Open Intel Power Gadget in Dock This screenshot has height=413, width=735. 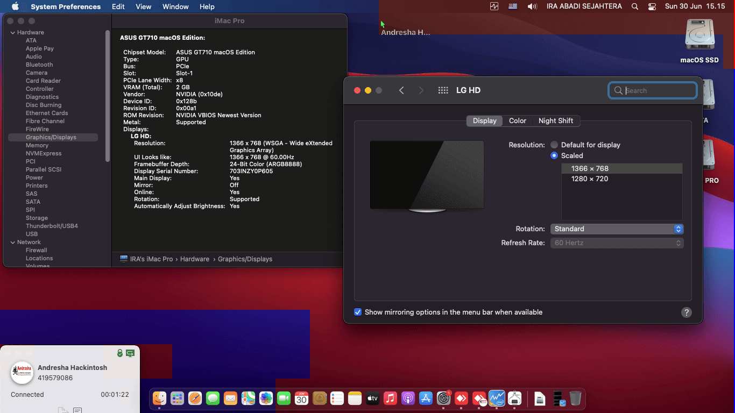tap(497, 398)
